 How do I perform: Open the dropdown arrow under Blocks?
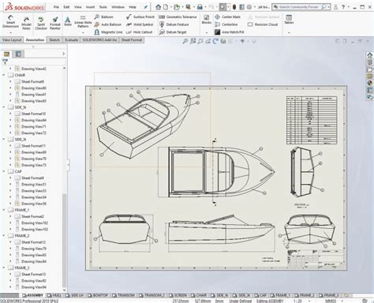[207, 33]
